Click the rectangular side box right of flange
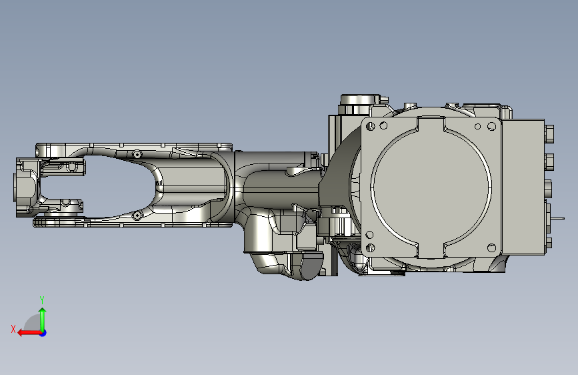Viewport: 578px width, 375px height. 523,187
